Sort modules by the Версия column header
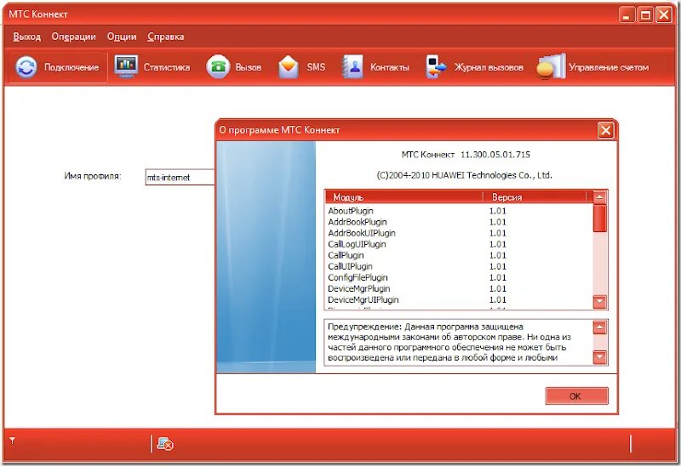 click(535, 197)
